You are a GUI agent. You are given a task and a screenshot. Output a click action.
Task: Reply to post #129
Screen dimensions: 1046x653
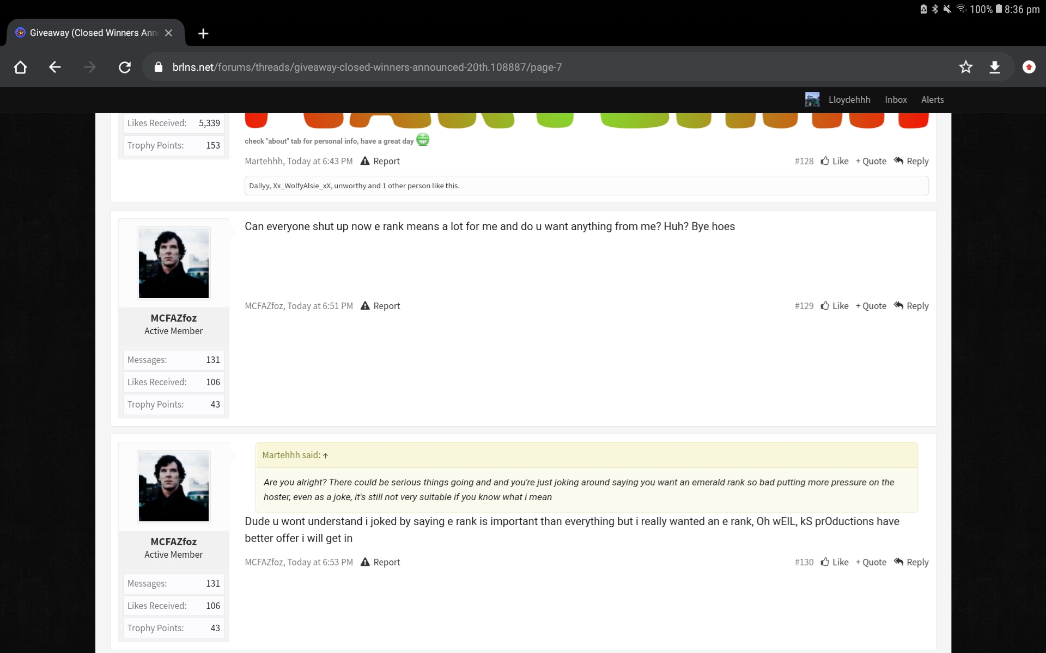pyautogui.click(x=911, y=306)
